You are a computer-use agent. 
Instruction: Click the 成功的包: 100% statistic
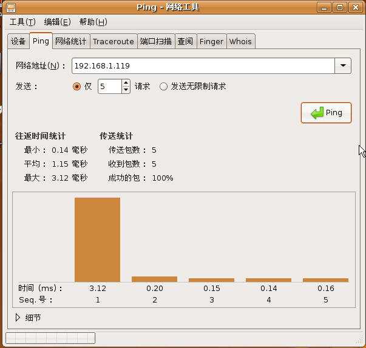click(x=141, y=178)
